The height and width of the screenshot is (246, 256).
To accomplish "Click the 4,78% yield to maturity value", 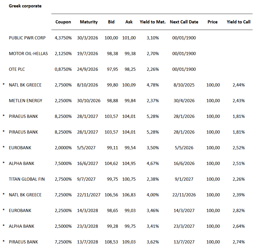I will click(153, 85).
